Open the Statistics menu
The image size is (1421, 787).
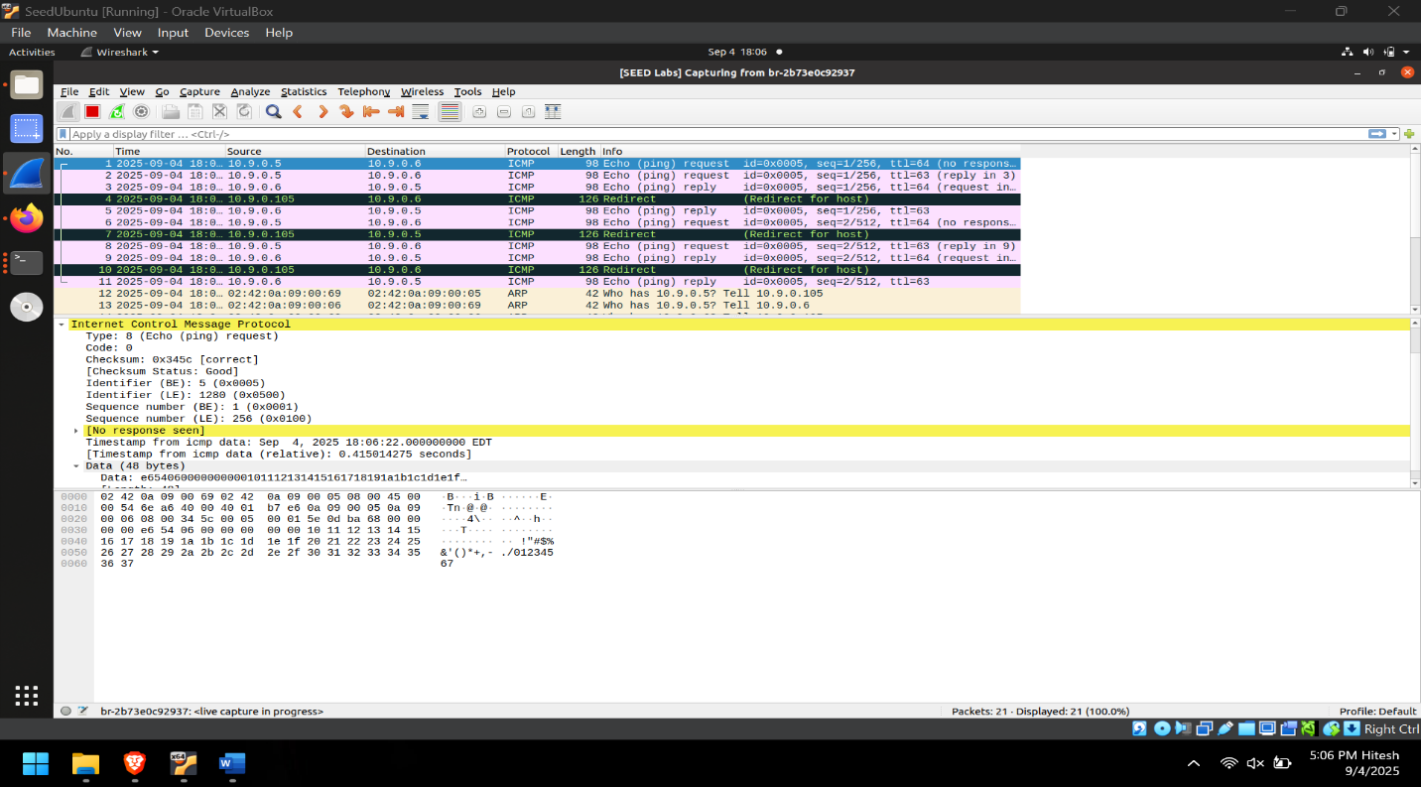(x=304, y=91)
